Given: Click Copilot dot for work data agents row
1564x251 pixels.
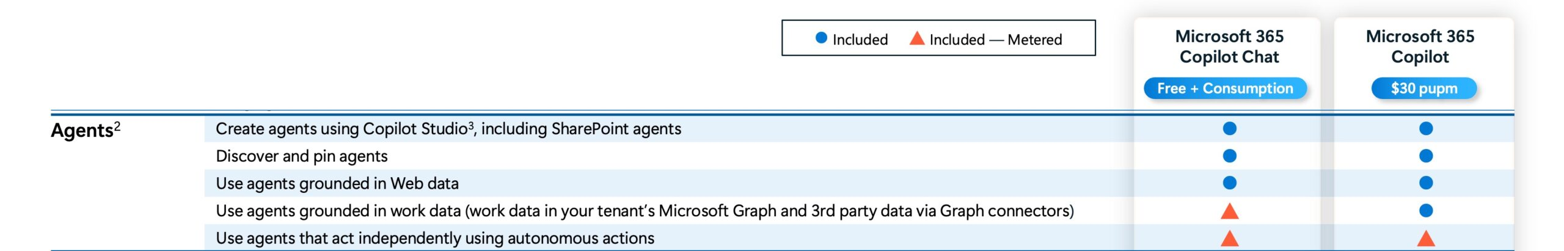Looking at the screenshot, I should (x=1425, y=211).
